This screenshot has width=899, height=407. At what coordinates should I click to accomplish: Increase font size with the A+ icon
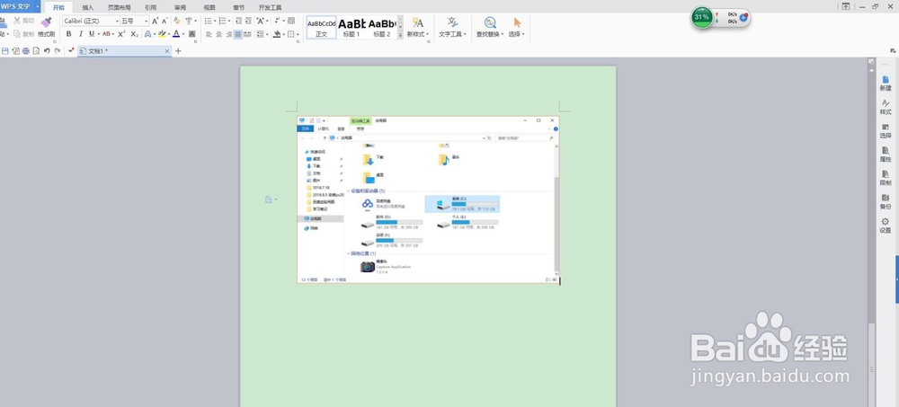point(155,21)
